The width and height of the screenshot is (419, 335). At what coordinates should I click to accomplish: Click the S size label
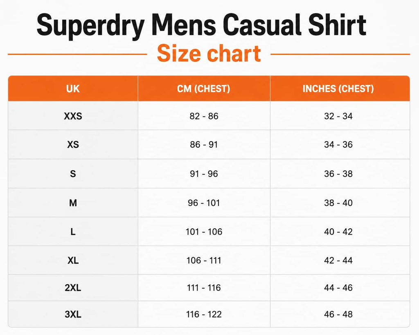click(x=73, y=174)
